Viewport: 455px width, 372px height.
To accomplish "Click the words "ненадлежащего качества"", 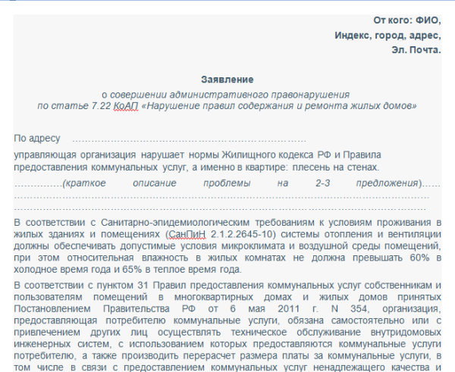I will [x=369, y=367].
